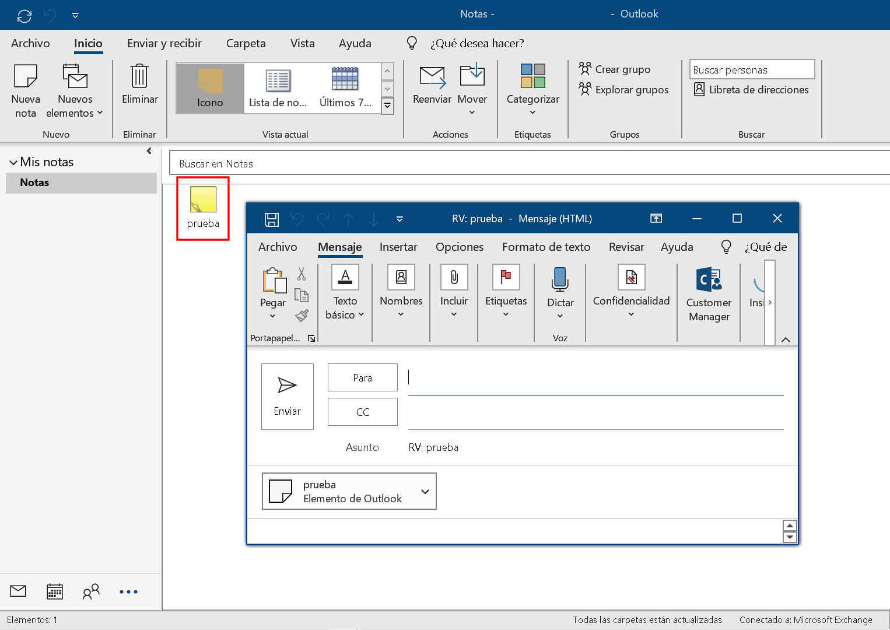Switch to Calendar in navigation bar

(x=55, y=591)
